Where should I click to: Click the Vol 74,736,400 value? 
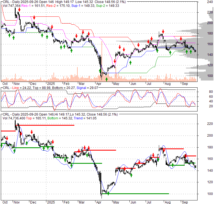pyautogui.click(x=14, y=118)
